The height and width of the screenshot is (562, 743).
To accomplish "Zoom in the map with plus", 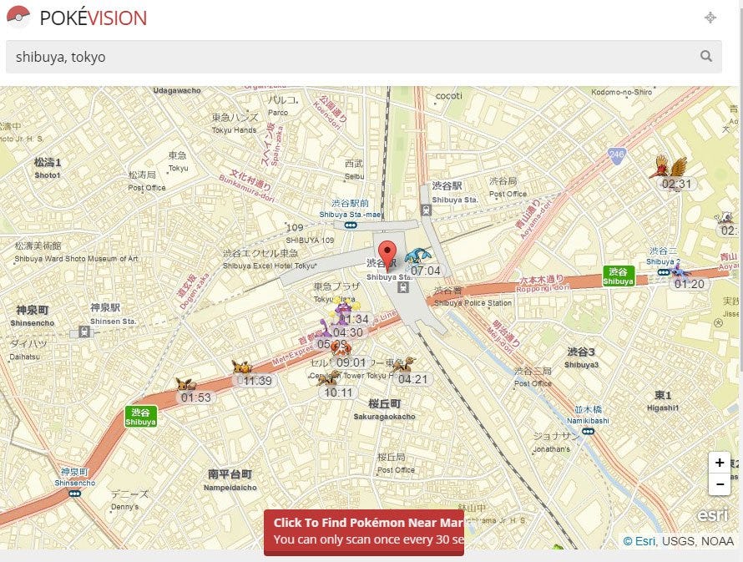I will coord(720,463).
